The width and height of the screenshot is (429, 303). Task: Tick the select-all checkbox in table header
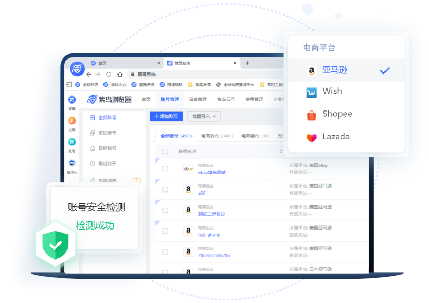(165, 151)
